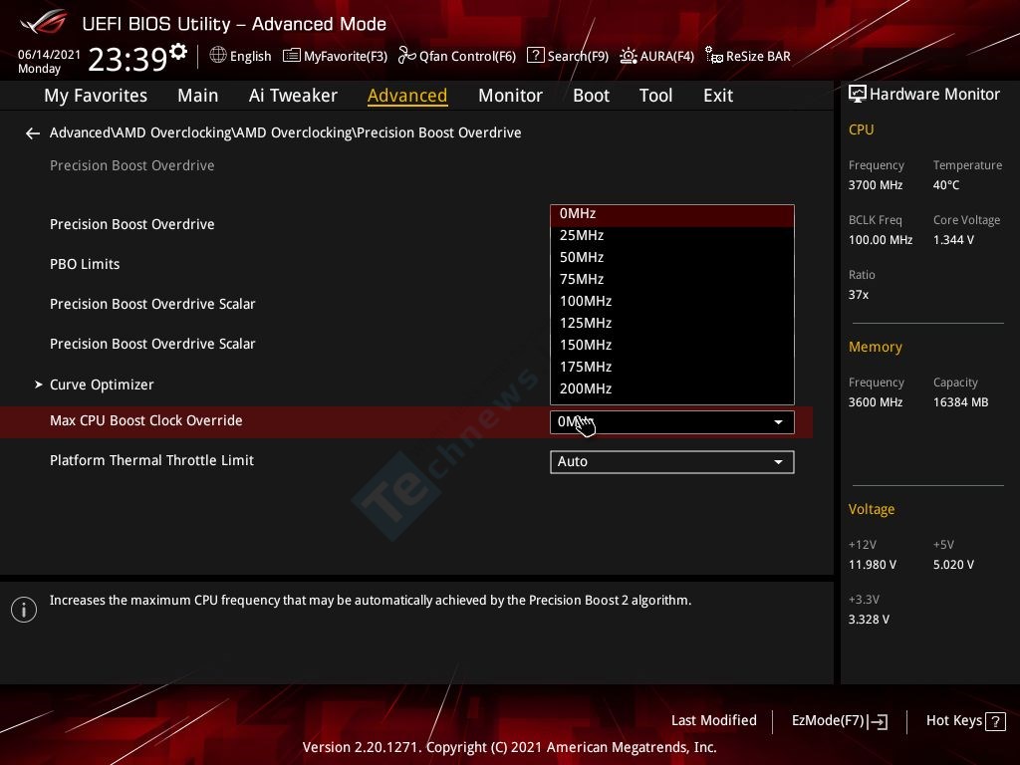Screen dimensions: 1020x765
Task: Click the BCLK Freq value 100.00 MHz
Action: click(881, 240)
